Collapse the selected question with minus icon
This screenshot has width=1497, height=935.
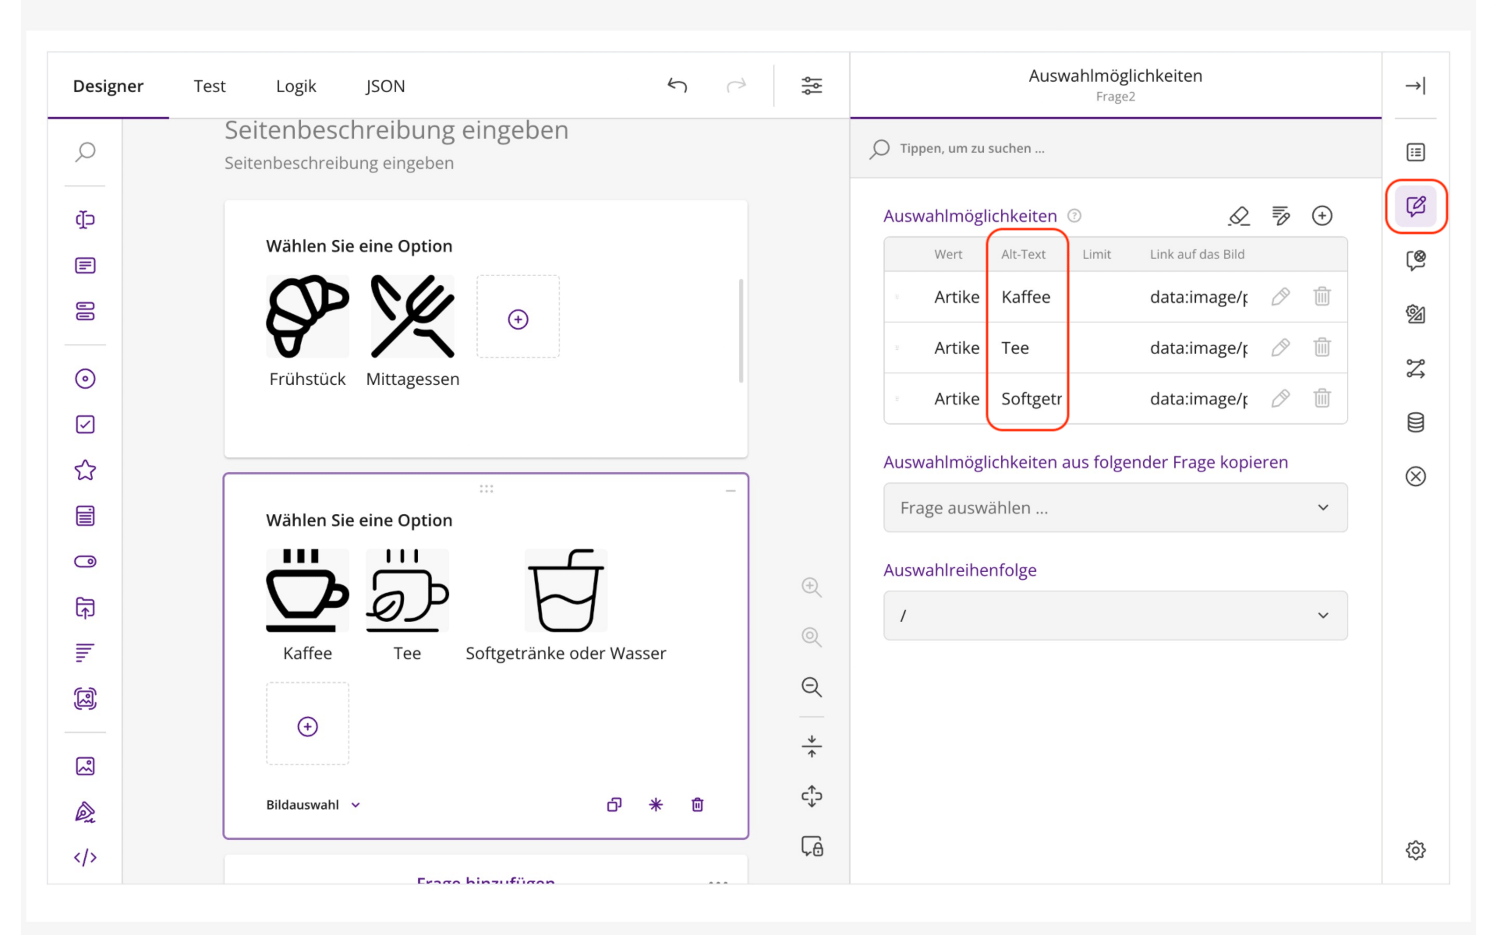731,491
